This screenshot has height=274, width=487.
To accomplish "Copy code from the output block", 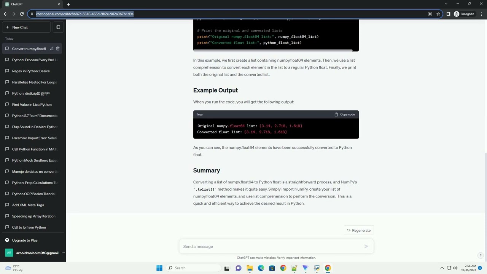I will tap(345, 115).
